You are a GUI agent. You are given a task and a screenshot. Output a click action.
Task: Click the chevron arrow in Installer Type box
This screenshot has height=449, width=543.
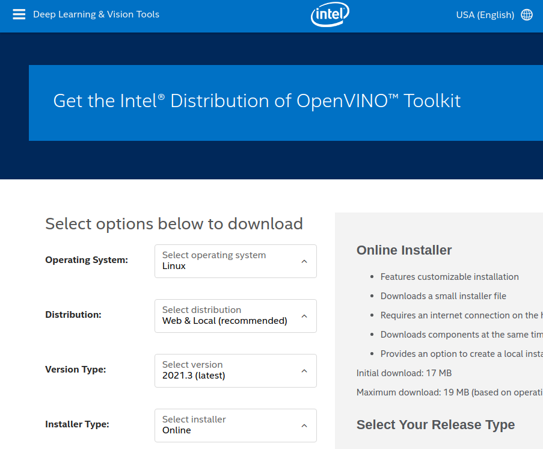point(304,426)
